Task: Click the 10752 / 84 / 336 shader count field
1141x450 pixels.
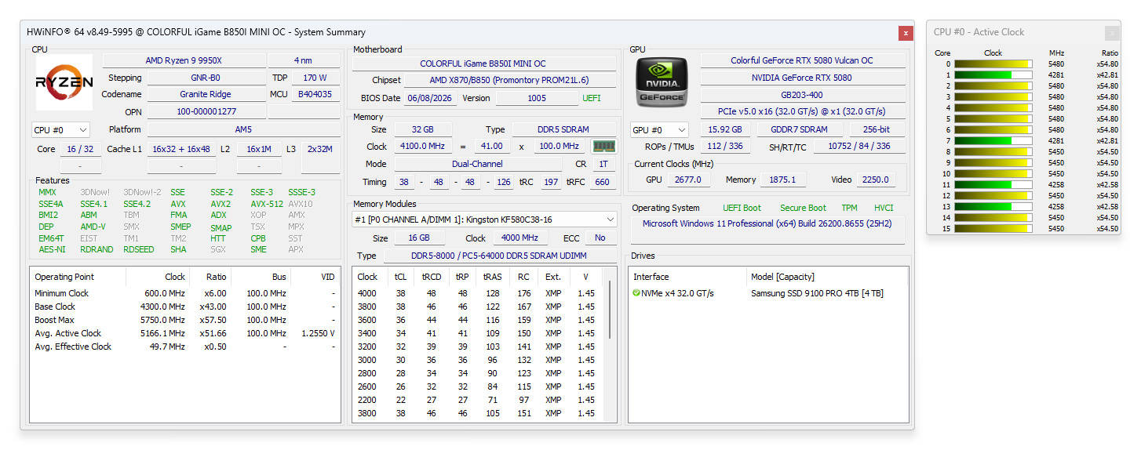Action: point(858,147)
